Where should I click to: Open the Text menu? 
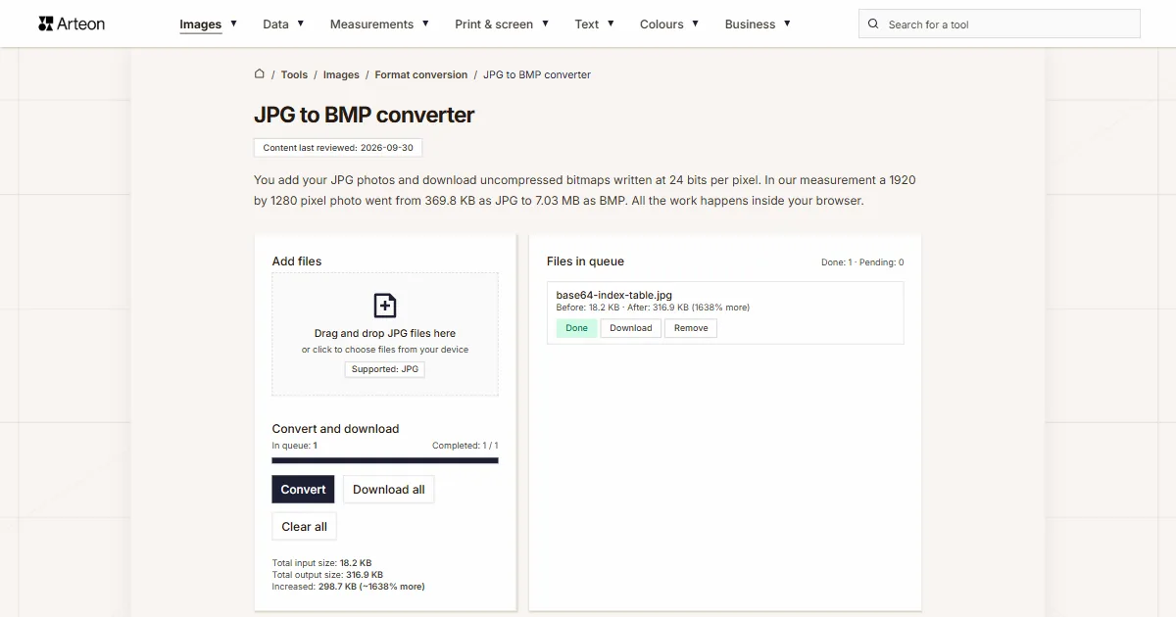click(587, 24)
